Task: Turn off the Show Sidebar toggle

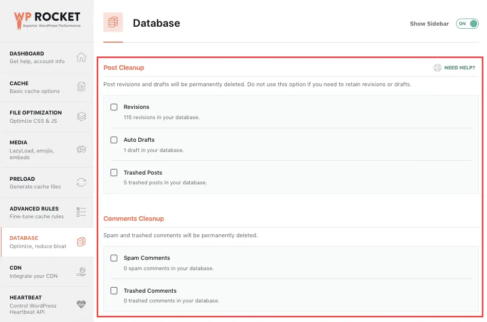Action: (467, 24)
